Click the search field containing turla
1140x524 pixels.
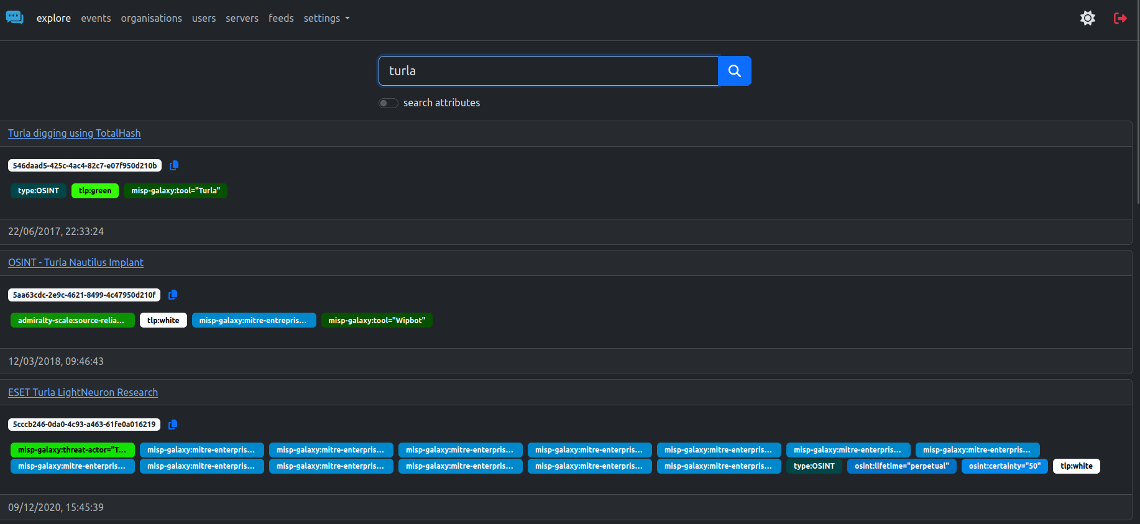548,71
